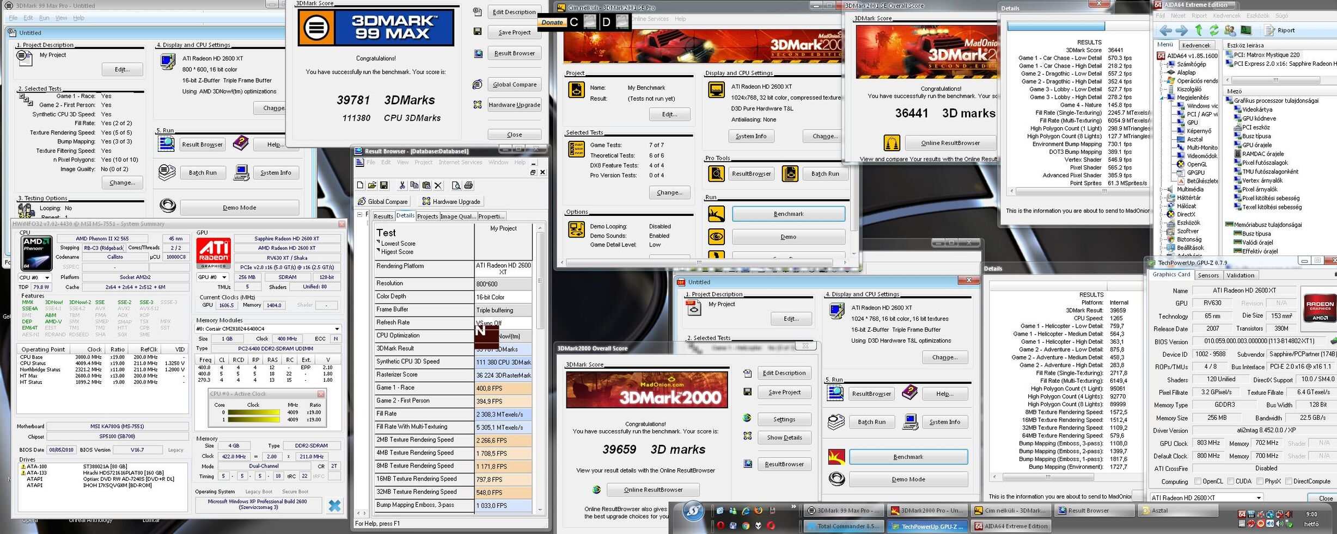Image resolution: width=1337 pixels, height=534 pixels.
Task: Click Cut scissors icon in Result Browser toolbar
Action: (402, 185)
